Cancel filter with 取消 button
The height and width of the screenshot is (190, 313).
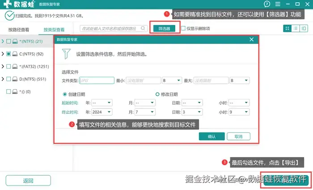click(238, 136)
